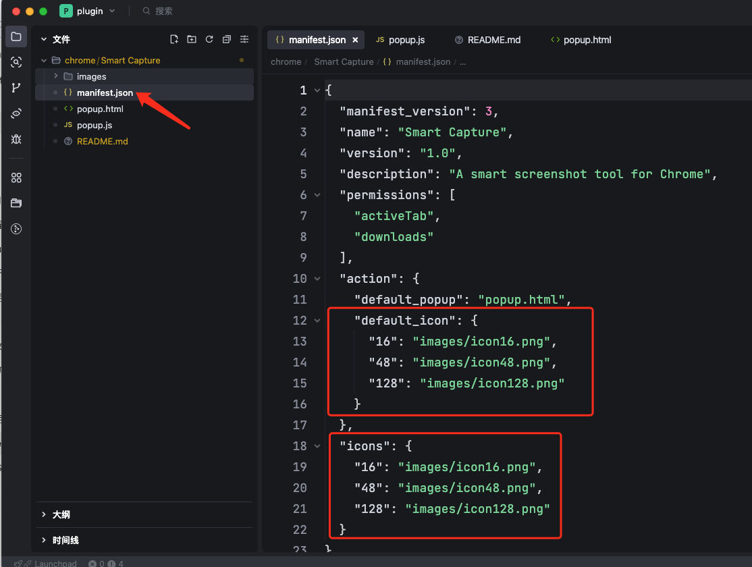Click the new folder icon in files panel
The image size is (752, 567).
tap(192, 39)
